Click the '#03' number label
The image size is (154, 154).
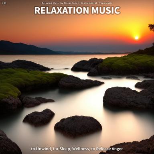pos(4,3)
